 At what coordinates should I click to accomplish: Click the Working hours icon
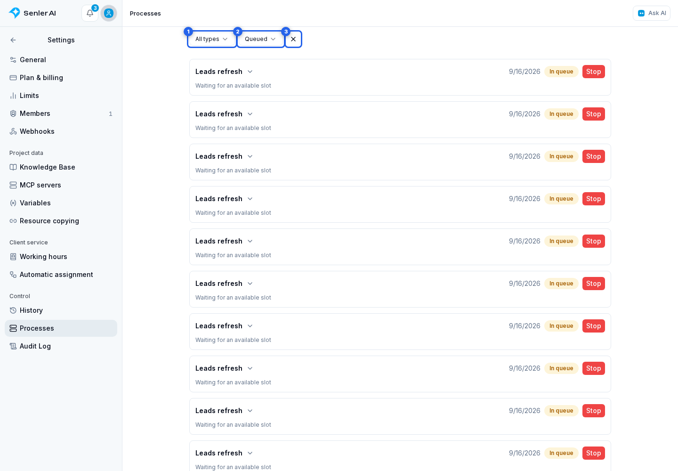pyautogui.click(x=13, y=257)
